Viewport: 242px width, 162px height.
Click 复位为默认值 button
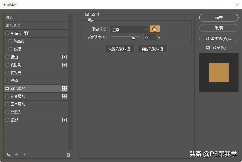(x=152, y=49)
